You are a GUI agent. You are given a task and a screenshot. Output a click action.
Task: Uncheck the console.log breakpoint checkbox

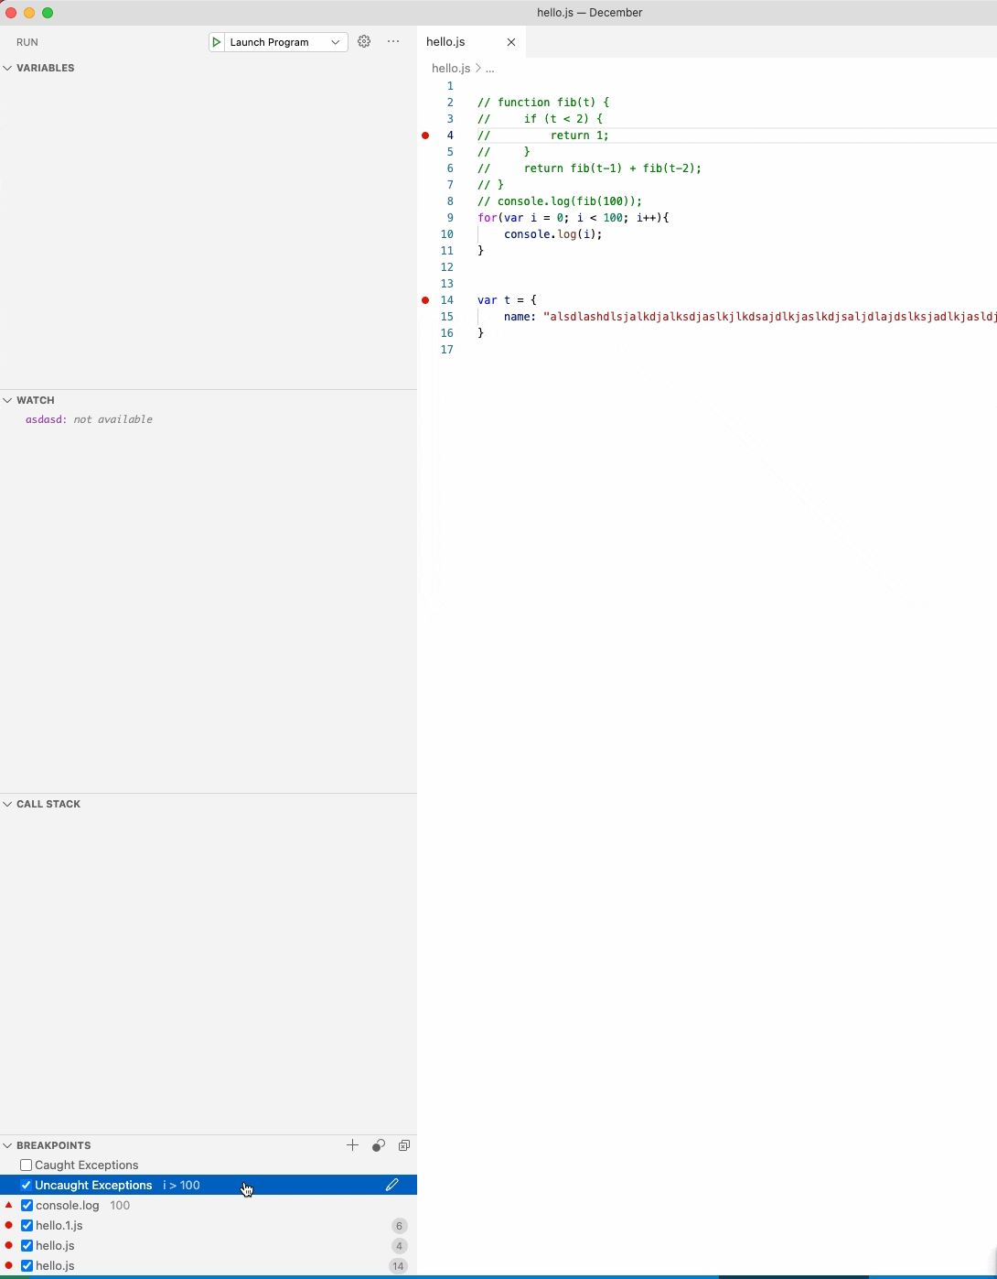[x=27, y=1206]
